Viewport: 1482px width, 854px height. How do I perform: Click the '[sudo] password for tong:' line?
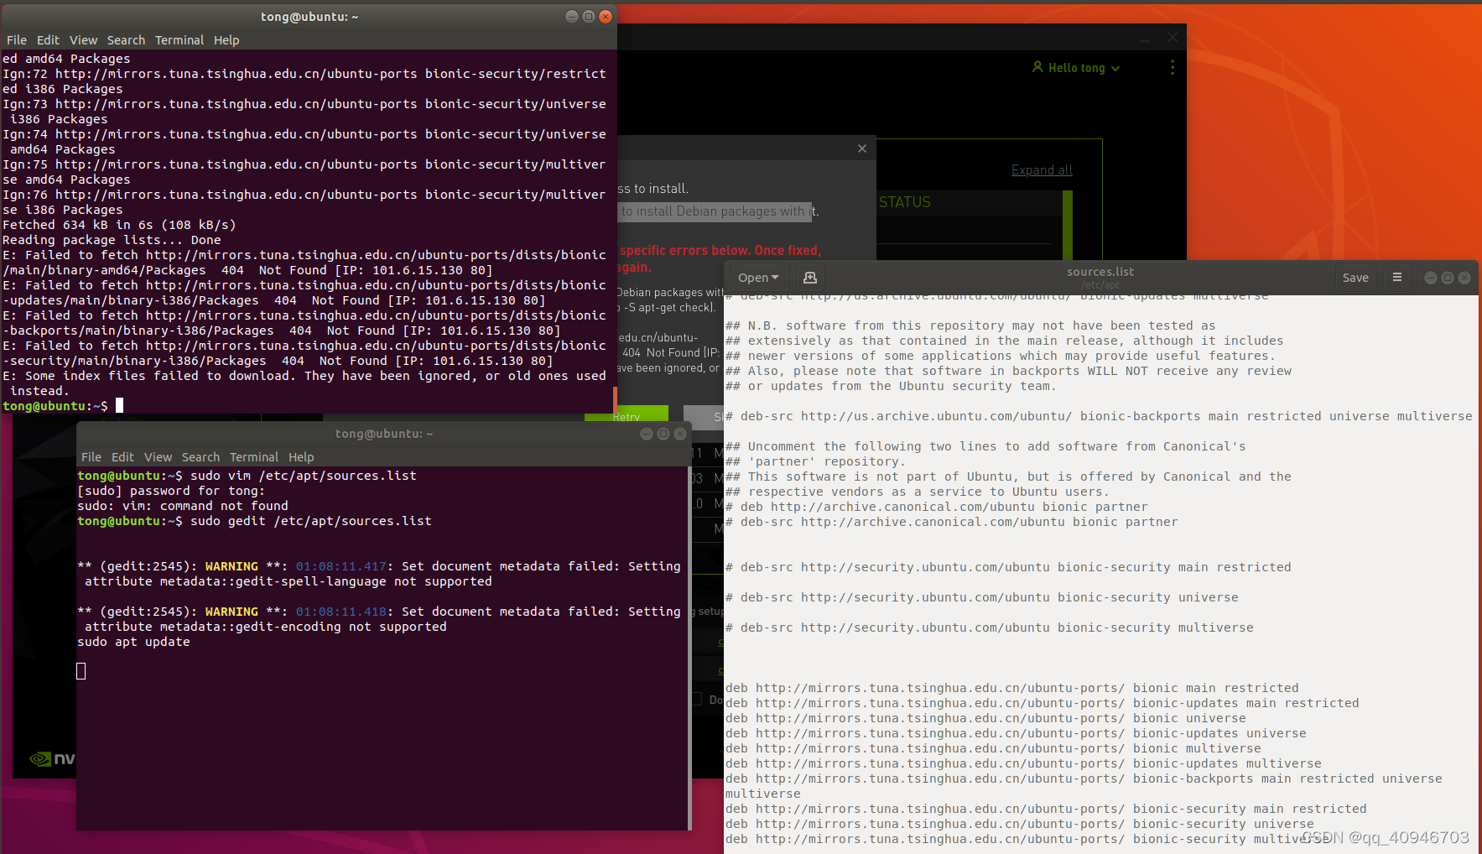pos(171,491)
